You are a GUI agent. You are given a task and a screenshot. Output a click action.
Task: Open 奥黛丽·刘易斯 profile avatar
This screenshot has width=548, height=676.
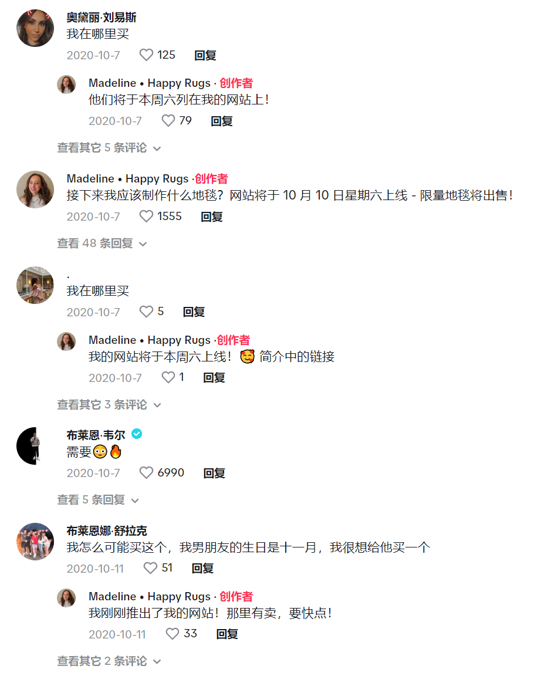[x=35, y=28]
